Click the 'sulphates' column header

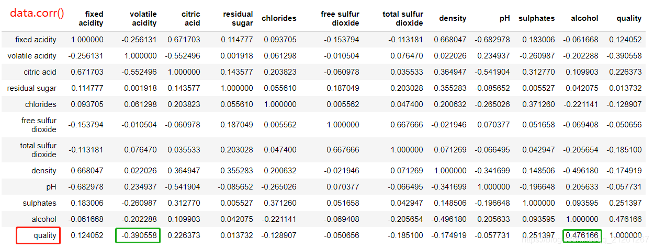tap(536, 18)
